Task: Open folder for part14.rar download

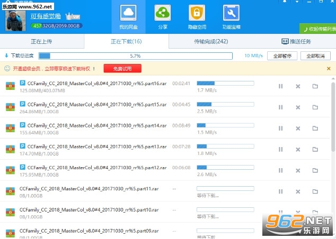Action: pos(315,128)
